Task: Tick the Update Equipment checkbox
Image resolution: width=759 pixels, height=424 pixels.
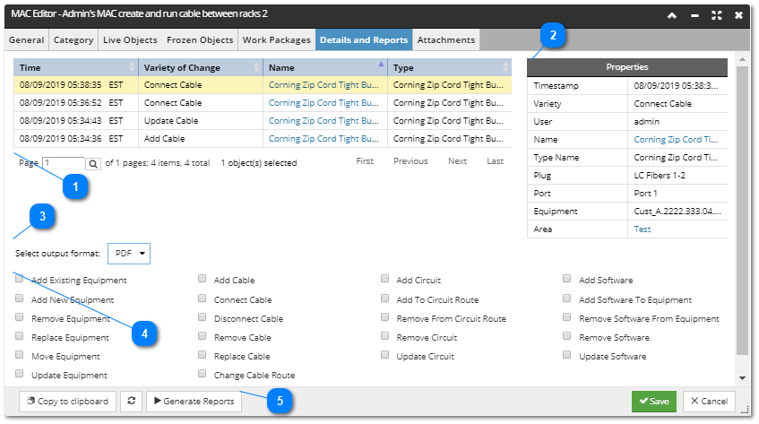Action: point(20,374)
